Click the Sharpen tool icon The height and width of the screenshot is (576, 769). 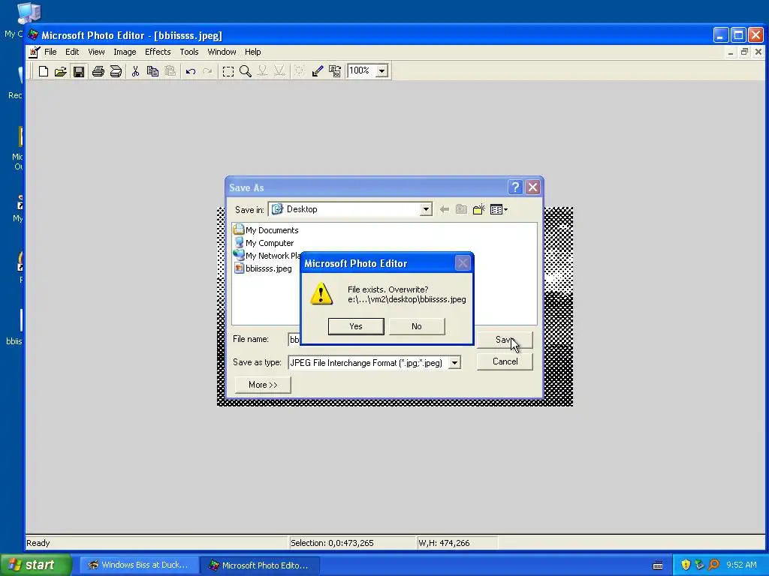click(279, 71)
